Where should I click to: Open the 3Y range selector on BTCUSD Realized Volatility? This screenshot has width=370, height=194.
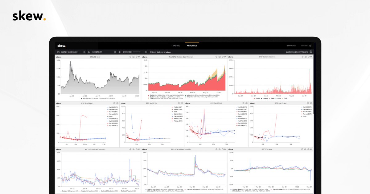(x=137, y=149)
